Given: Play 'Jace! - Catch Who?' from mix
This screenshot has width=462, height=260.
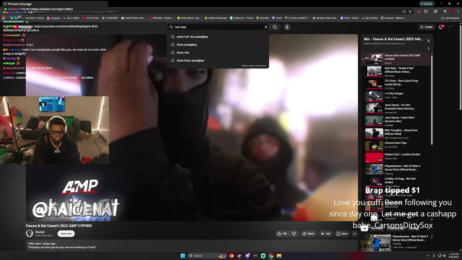Looking at the screenshot, I should (396, 121).
